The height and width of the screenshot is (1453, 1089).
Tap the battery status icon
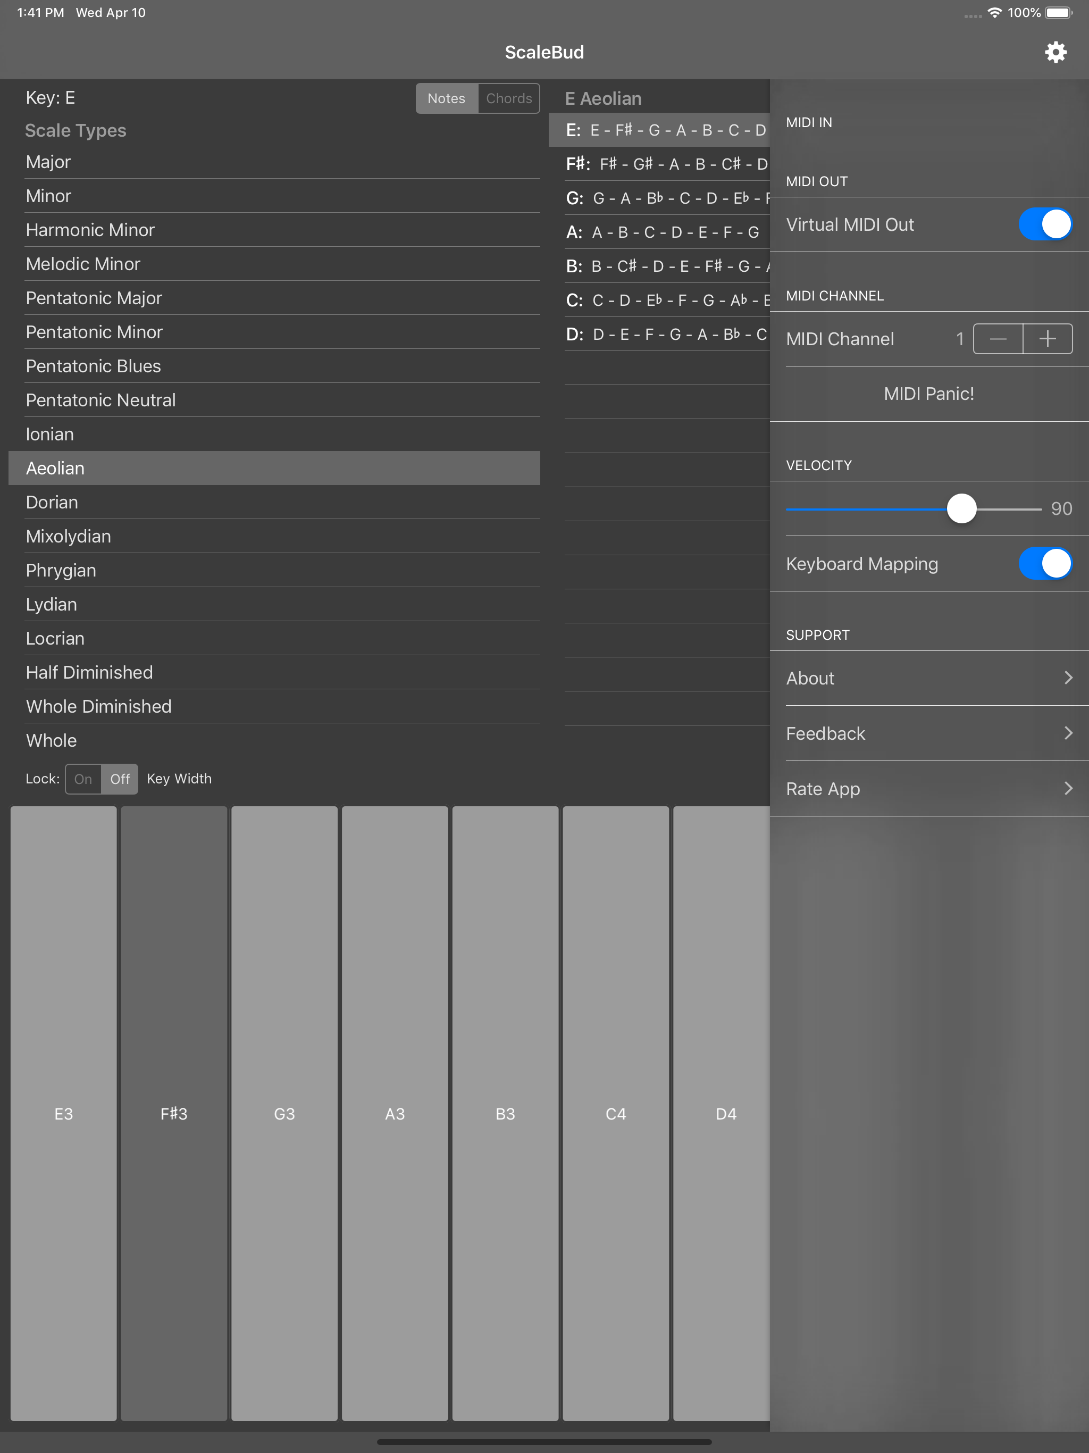1059,12
